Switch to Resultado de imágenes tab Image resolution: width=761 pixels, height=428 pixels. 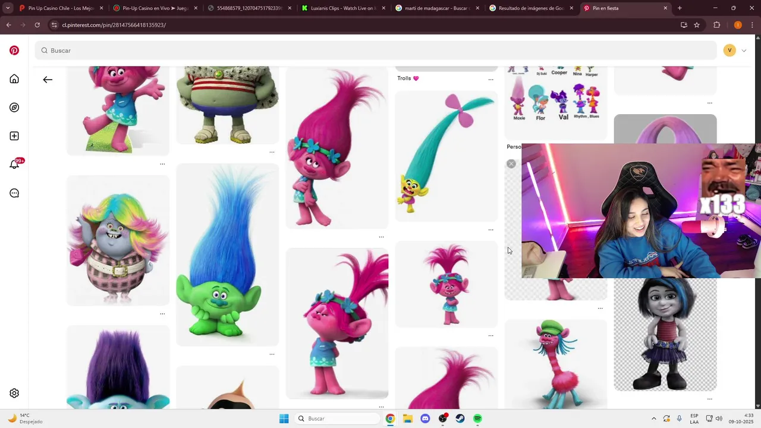tap(530, 8)
